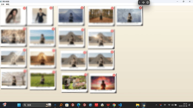This screenshot has height=108, width=193.
Task: Remove the garden picnic group photo
Action: [86, 75]
